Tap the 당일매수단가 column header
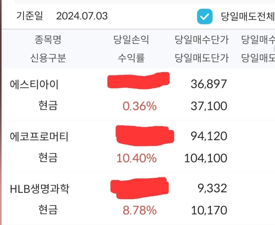 pyautogui.click(x=201, y=40)
